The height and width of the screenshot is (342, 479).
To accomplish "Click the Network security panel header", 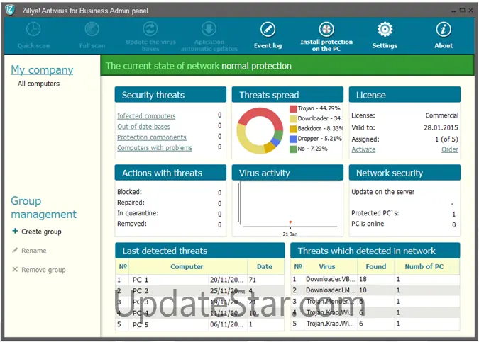I will [404, 173].
